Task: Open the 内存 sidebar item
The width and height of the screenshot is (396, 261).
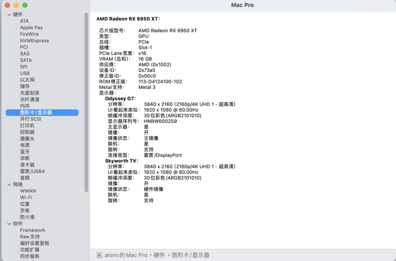Action: pos(25,106)
